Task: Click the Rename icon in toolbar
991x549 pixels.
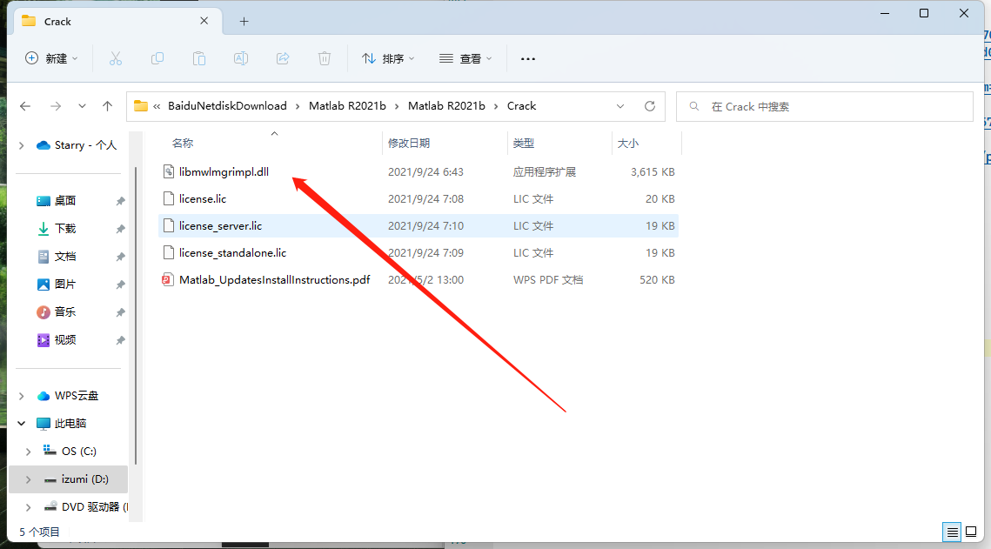Action: tap(241, 58)
